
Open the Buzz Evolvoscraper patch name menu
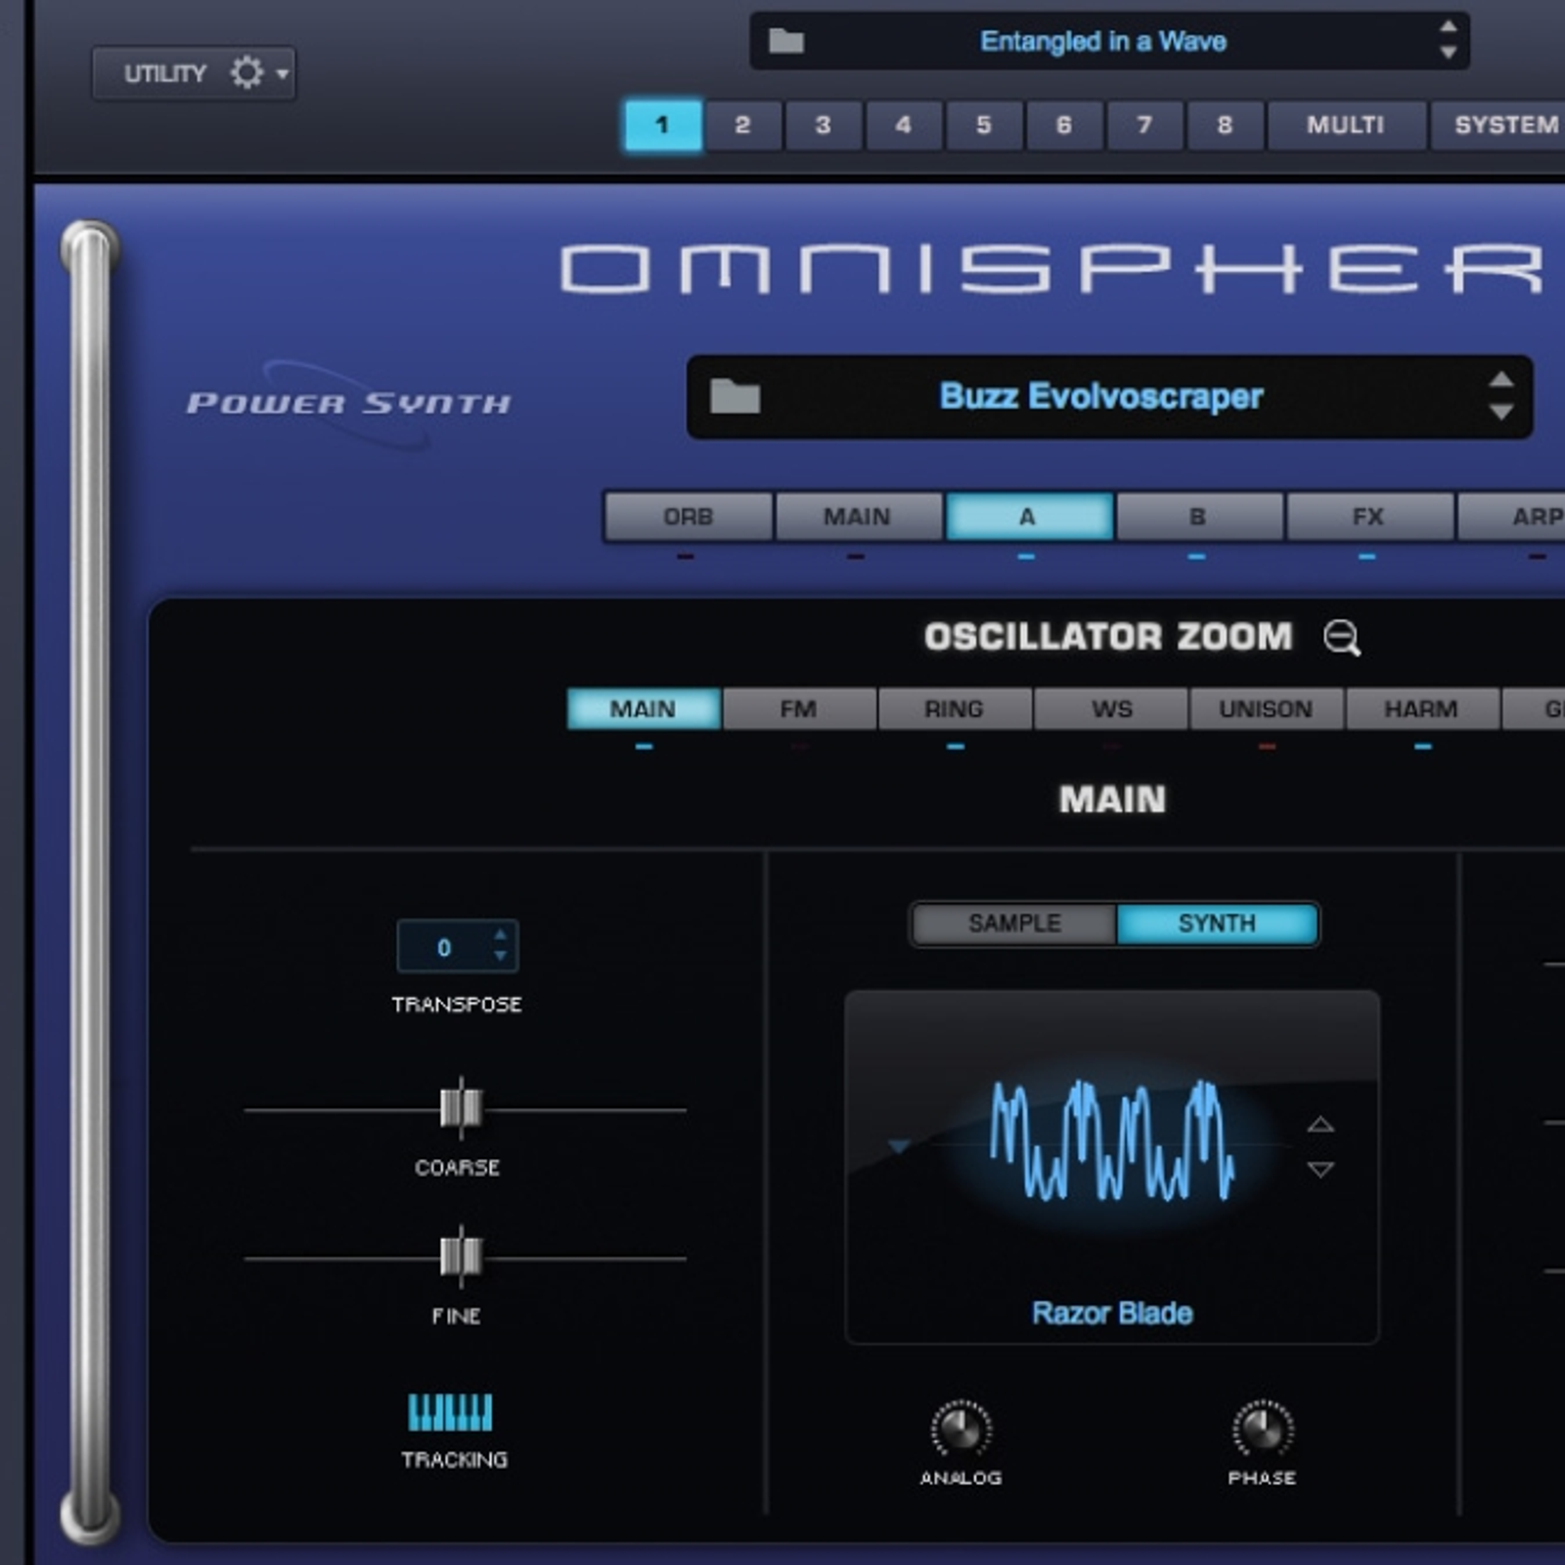coord(1100,396)
